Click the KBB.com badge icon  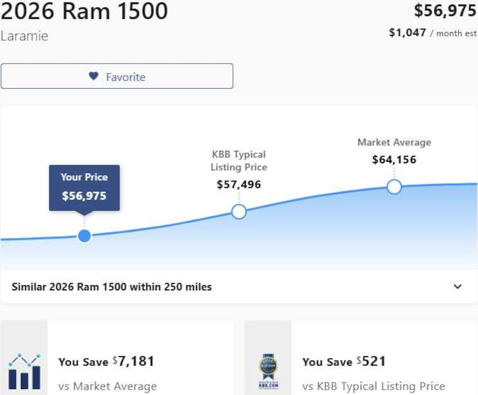coord(268,371)
